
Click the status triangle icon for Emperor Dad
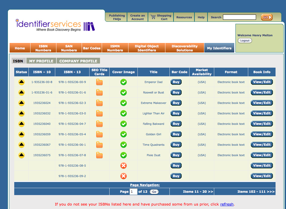click(x=22, y=82)
